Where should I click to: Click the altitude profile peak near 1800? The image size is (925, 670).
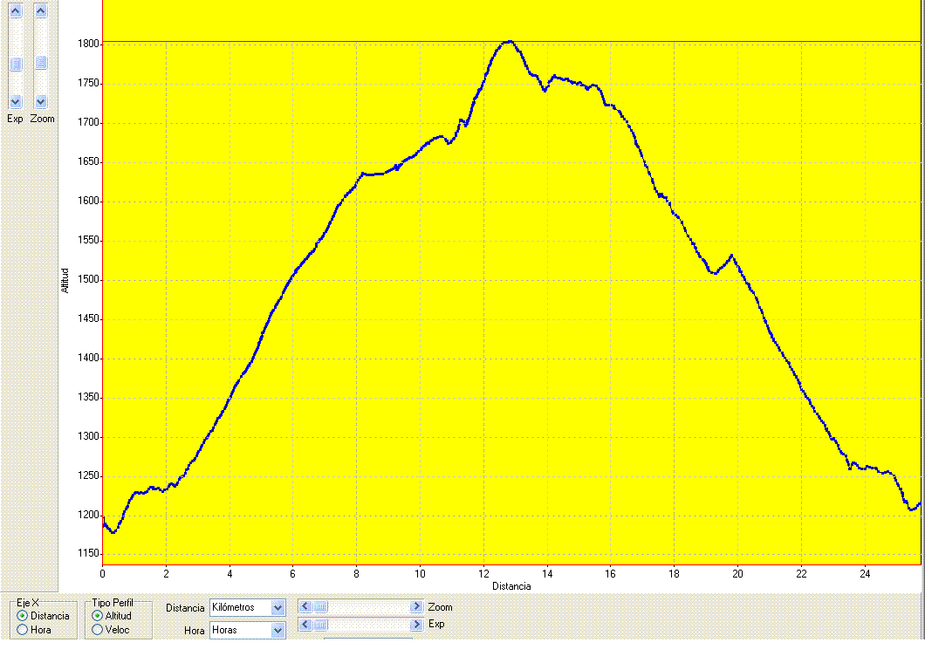tap(509, 42)
